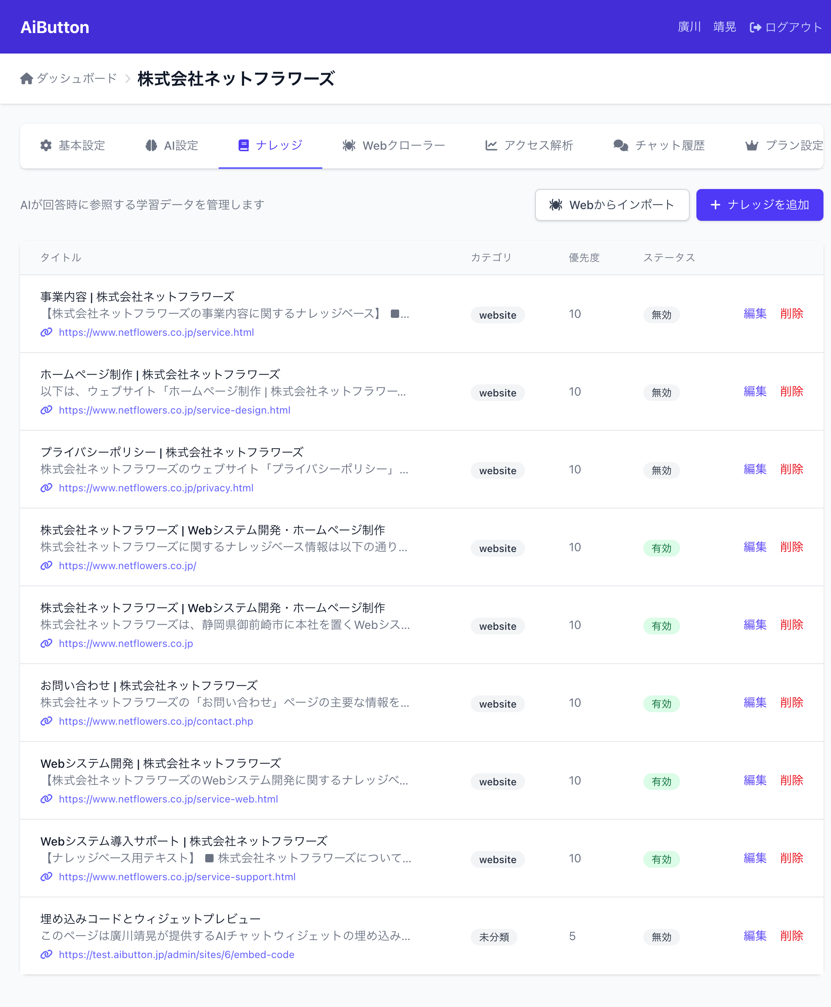831x1007 pixels.
Task: Toggle the 有効 status on お問い合わせ row
Action: 662,704
